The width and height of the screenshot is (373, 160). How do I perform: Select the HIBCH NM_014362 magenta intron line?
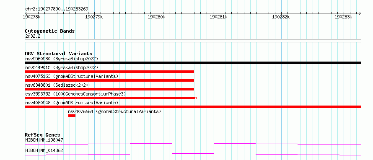(x=193, y=154)
